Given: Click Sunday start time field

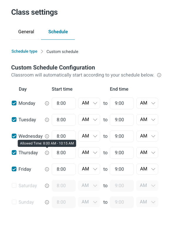Looking at the screenshot, I should pyautogui.click(x=64, y=202).
